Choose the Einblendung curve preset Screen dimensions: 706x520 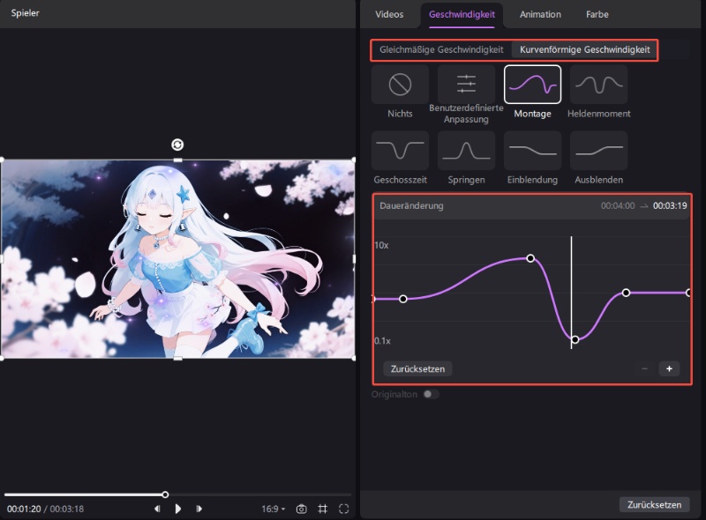point(532,151)
